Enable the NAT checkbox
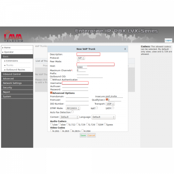 pos(97,108)
